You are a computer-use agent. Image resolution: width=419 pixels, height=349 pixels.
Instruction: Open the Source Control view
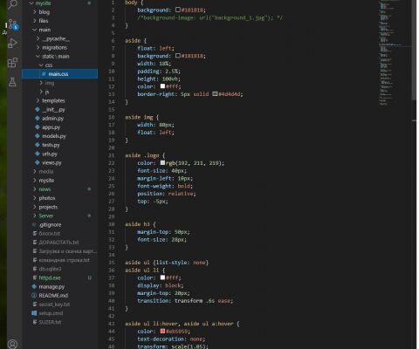tap(13, 24)
